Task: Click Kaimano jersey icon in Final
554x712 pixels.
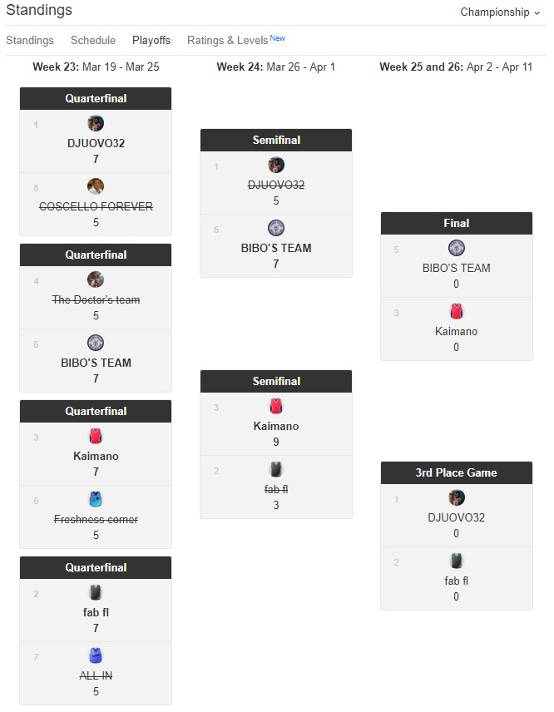Action: coord(457,311)
